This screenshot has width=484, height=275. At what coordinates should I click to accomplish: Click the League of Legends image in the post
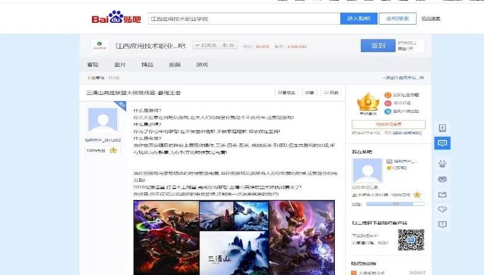pos(234,237)
